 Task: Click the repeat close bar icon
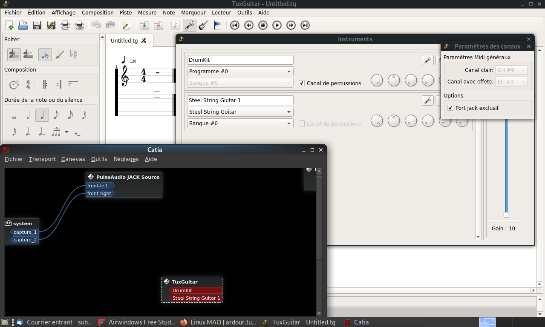59,85
